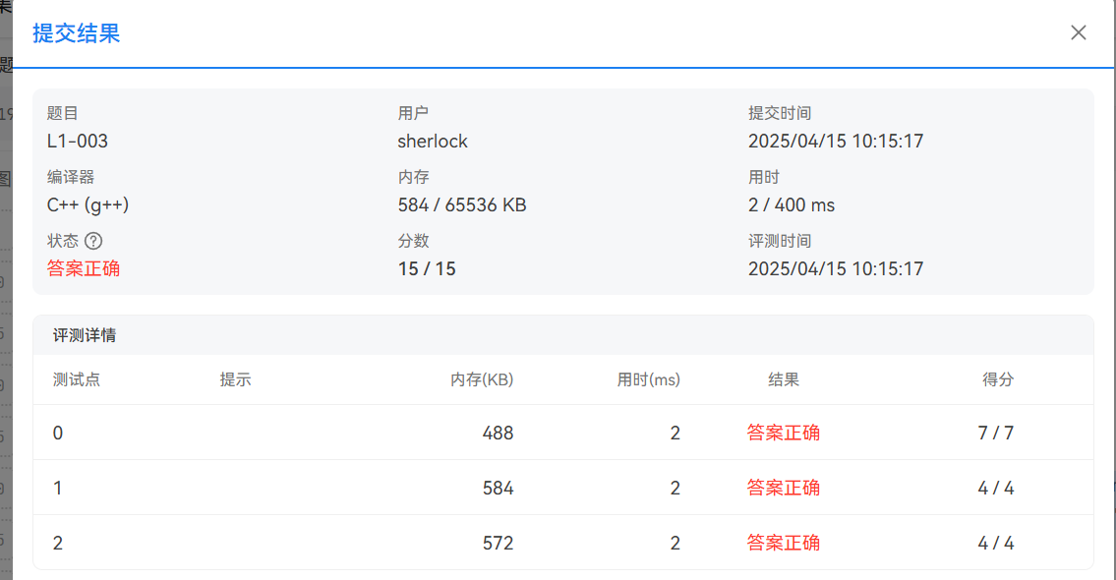1116x580 pixels.
Task: Open details for test point 0's 答案正确 result
Action: (x=784, y=433)
